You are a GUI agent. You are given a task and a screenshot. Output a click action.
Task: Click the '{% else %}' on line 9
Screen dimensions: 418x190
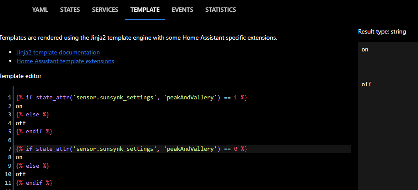click(33, 166)
